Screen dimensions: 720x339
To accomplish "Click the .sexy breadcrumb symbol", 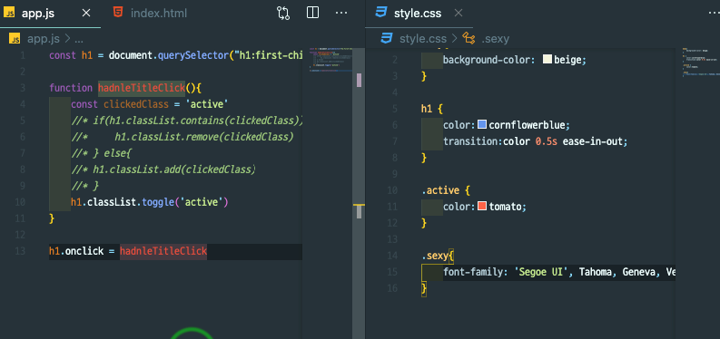I will point(496,39).
